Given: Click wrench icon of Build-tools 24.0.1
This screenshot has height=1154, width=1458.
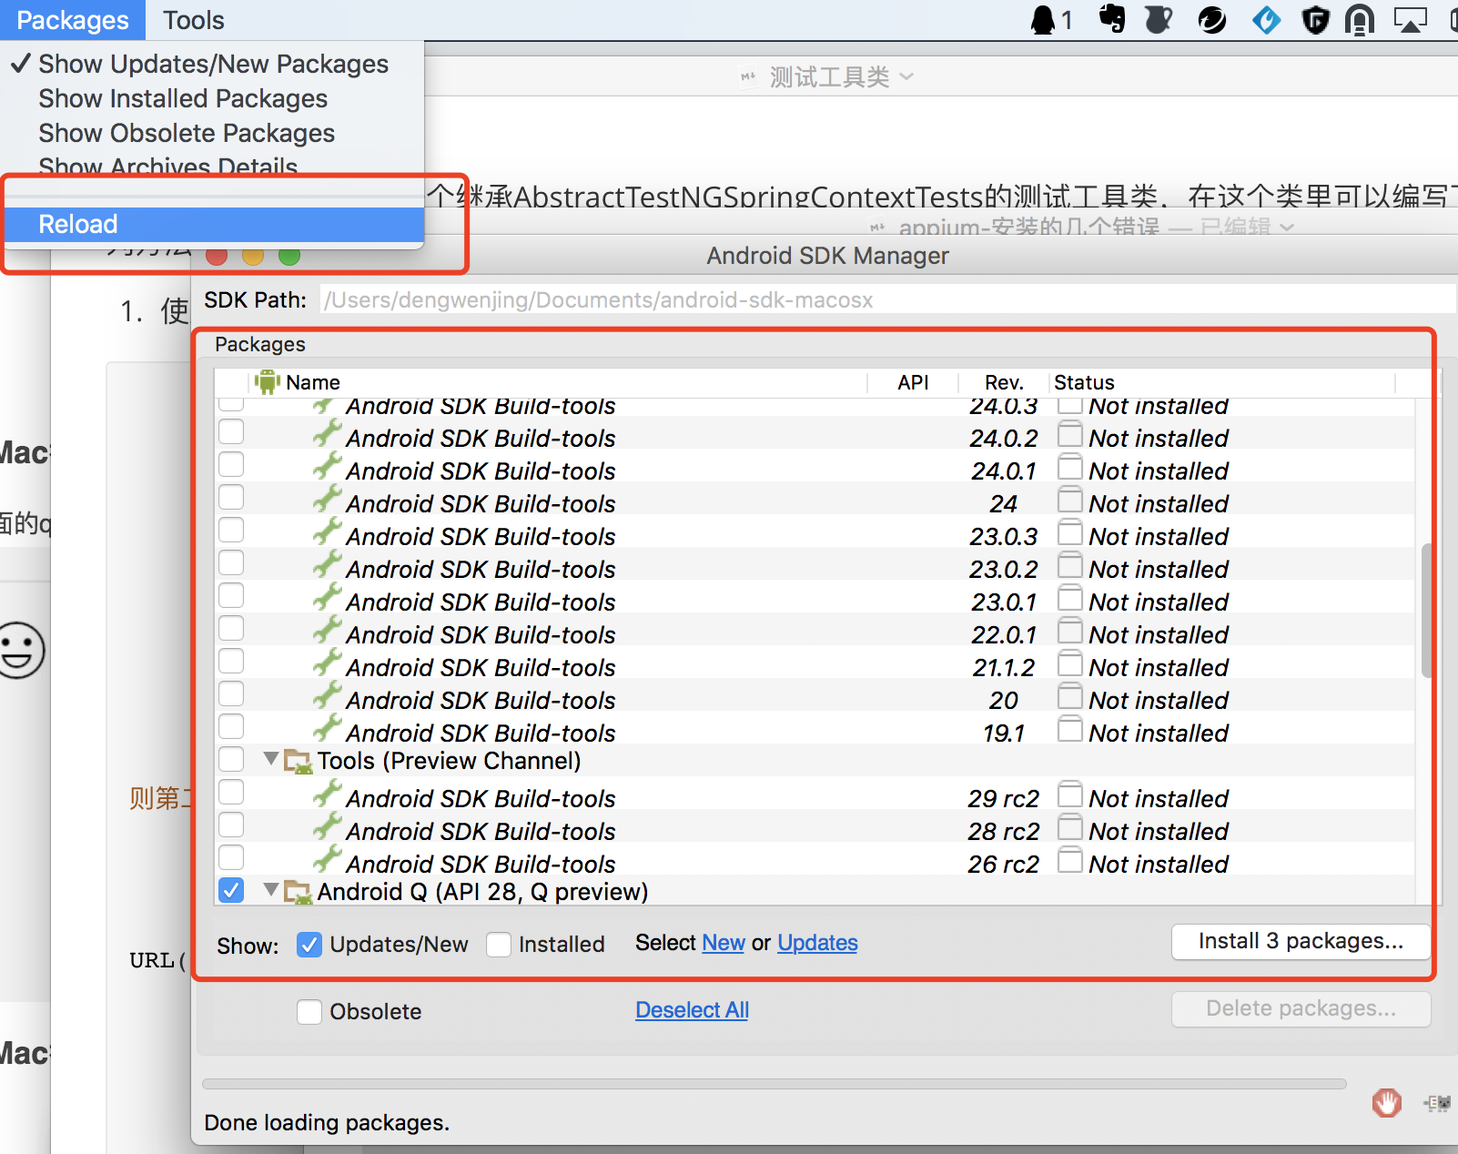Looking at the screenshot, I should 327,468.
